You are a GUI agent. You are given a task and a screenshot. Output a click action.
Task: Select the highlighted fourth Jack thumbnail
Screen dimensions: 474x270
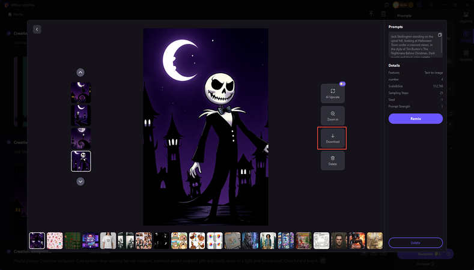[81, 161]
